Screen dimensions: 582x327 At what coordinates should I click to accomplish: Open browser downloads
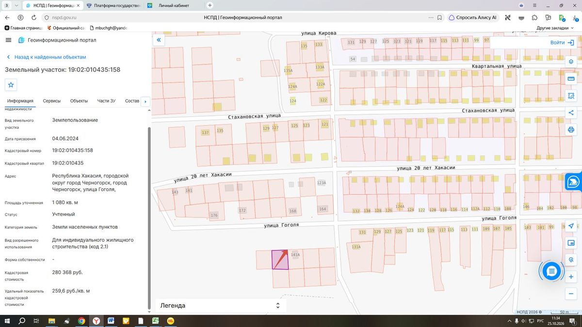[575, 17]
